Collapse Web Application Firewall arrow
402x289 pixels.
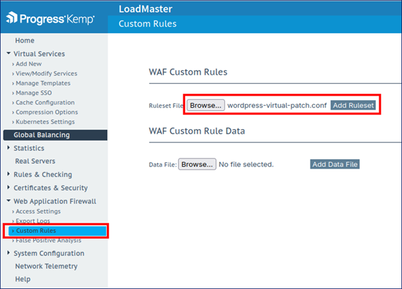tap(9, 201)
